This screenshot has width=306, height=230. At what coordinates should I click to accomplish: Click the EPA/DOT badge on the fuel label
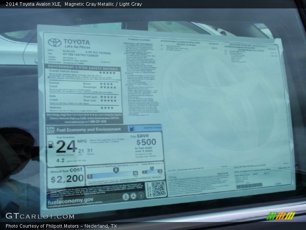click(x=50, y=129)
